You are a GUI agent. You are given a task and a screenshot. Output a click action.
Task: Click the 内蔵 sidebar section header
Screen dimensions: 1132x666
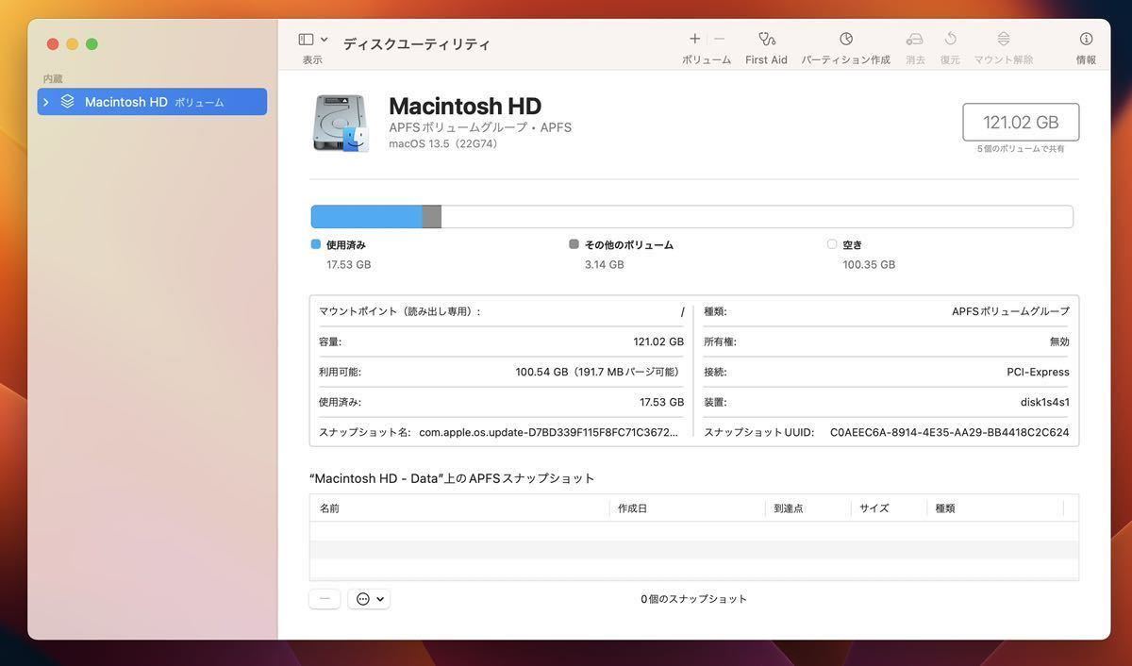pos(53,79)
